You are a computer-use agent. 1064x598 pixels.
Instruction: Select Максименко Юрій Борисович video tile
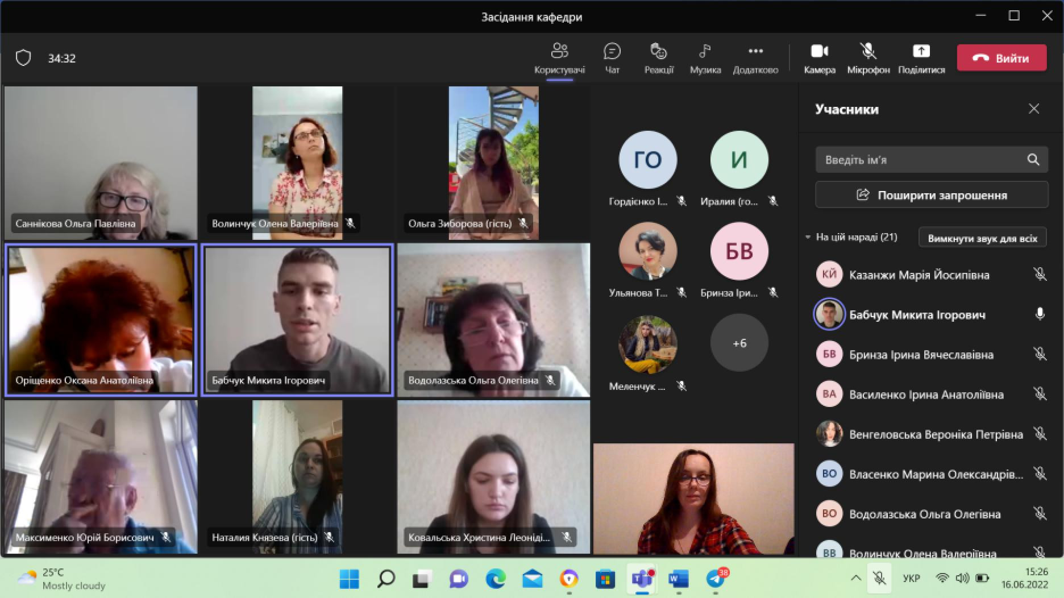pyautogui.click(x=101, y=477)
